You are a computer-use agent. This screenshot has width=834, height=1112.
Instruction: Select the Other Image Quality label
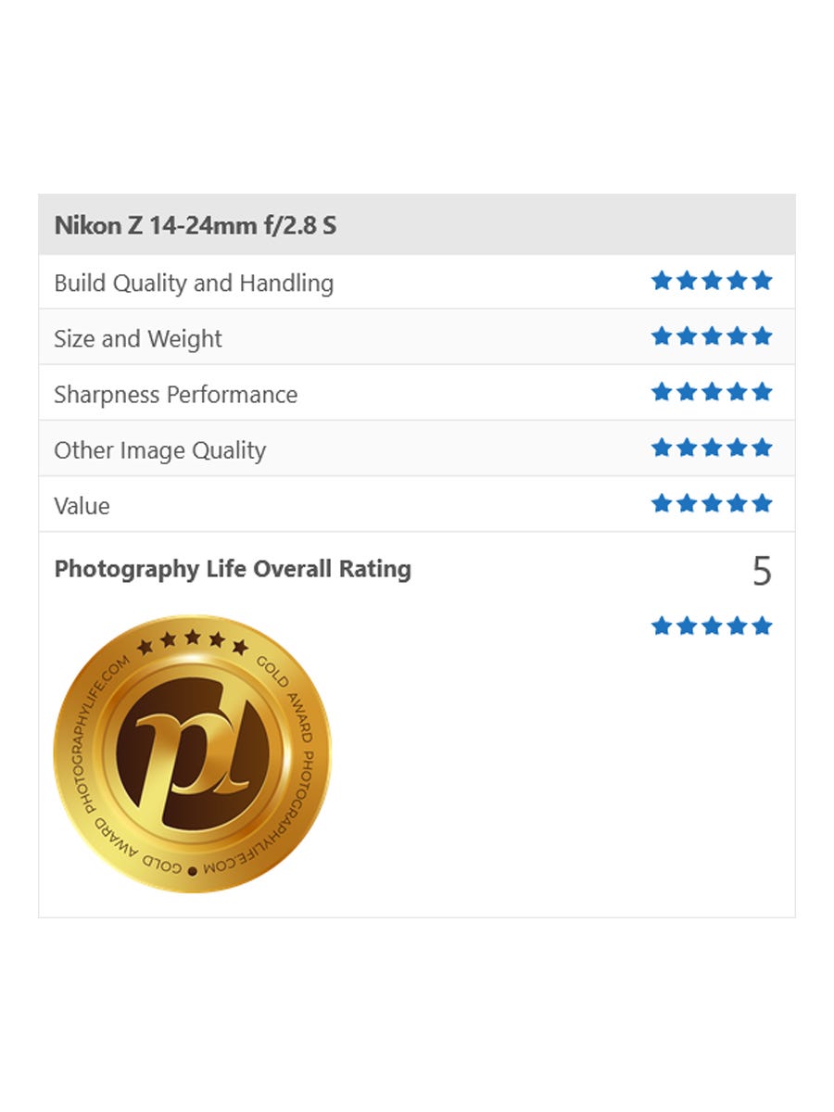[160, 450]
